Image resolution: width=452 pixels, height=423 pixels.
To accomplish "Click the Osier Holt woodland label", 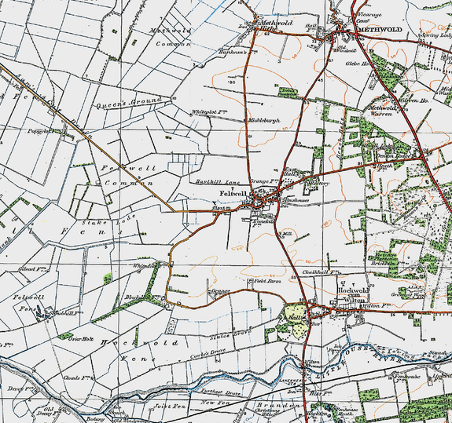I will [81, 339].
